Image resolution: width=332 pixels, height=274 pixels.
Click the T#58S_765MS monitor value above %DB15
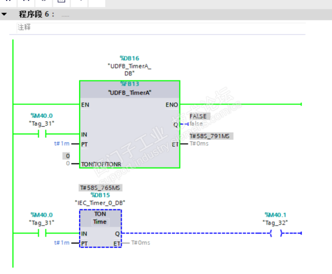(x=100, y=188)
